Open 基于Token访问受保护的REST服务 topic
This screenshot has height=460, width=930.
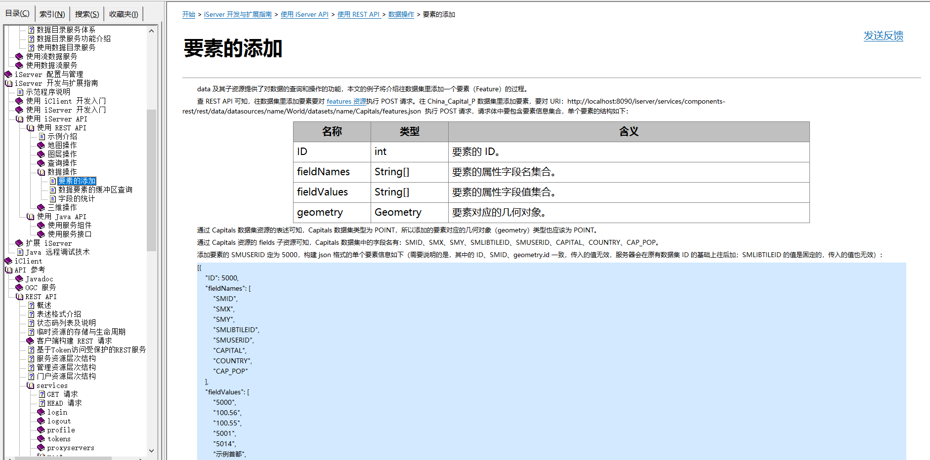tap(91, 350)
